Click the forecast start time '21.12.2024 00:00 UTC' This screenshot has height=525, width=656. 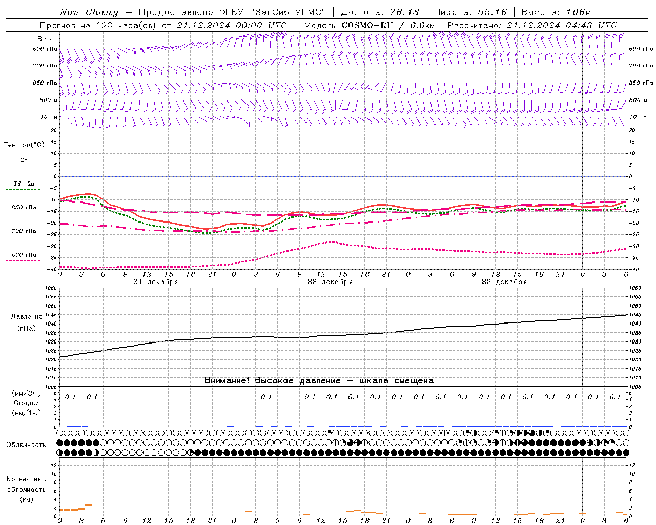[x=232, y=25]
